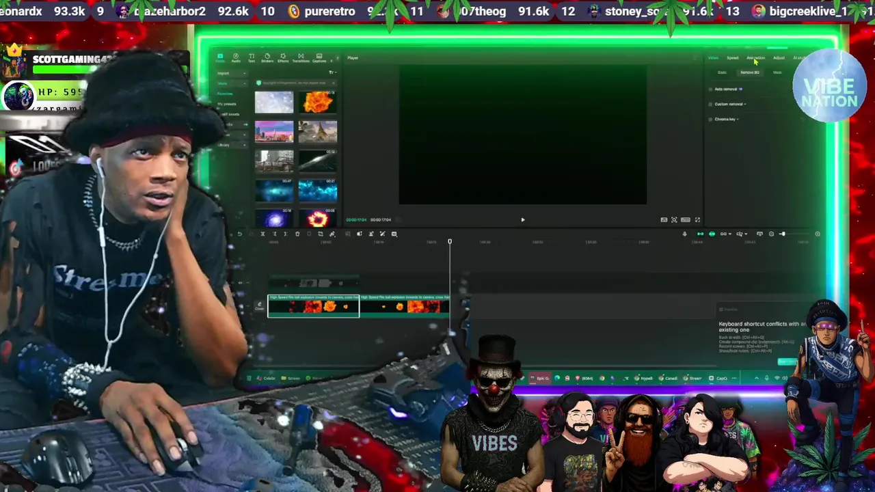
Task: Open the Captions tab
Action: point(319,58)
